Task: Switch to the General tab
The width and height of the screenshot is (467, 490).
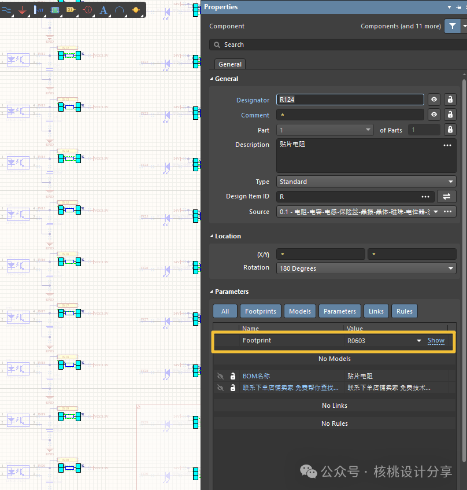Action: coord(230,65)
